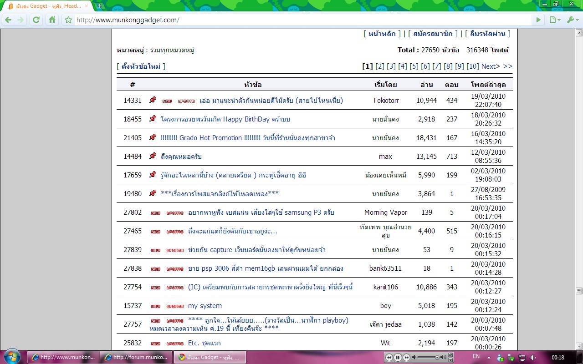The height and width of the screenshot is (364, 583).
Task: Click the EN language indicator in taskbar
Action: tap(476, 357)
